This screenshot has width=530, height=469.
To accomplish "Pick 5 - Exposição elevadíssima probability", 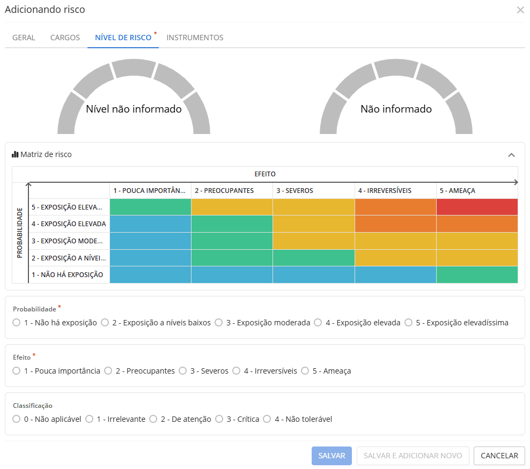I will [x=409, y=323].
